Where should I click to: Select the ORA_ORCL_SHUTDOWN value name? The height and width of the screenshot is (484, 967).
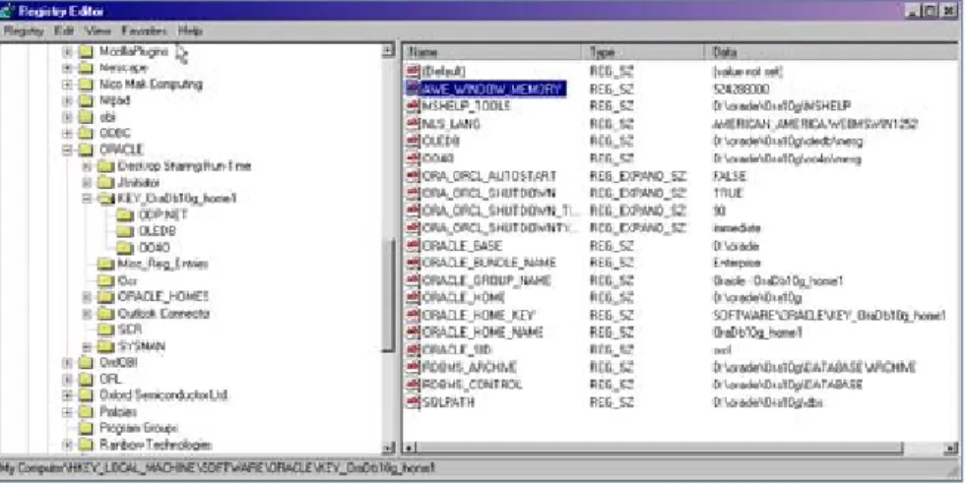488,194
